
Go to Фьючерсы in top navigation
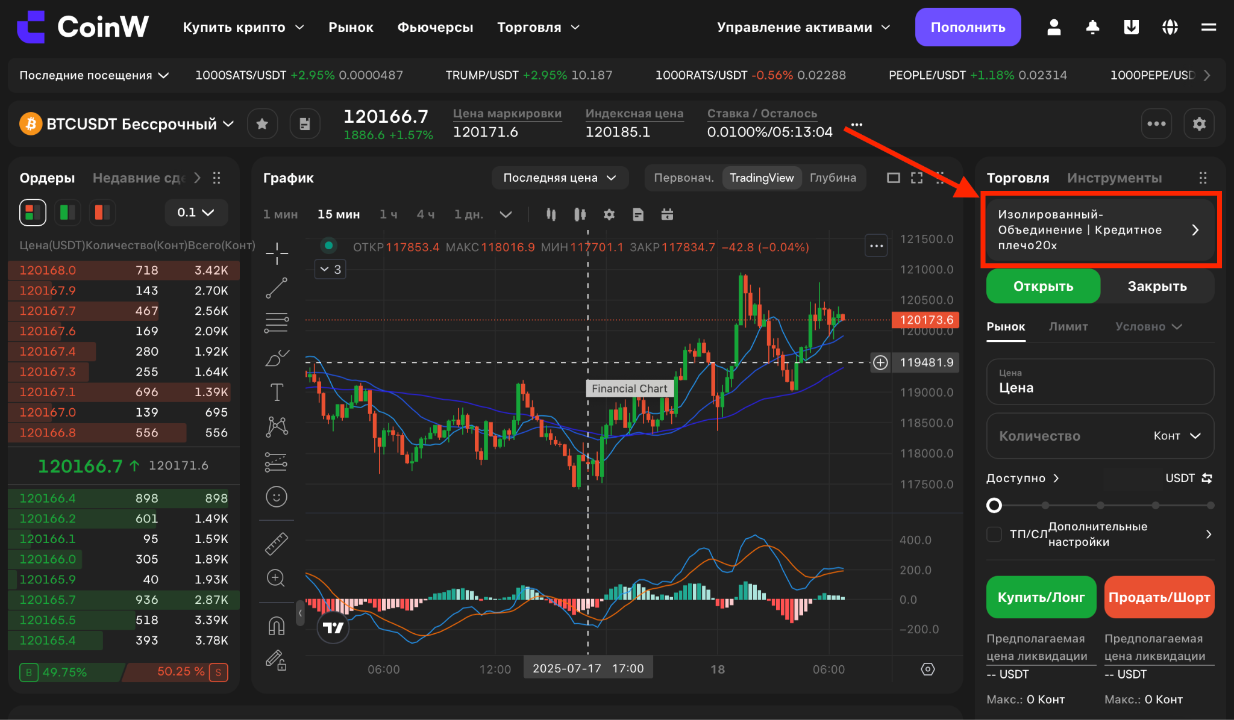(x=435, y=27)
